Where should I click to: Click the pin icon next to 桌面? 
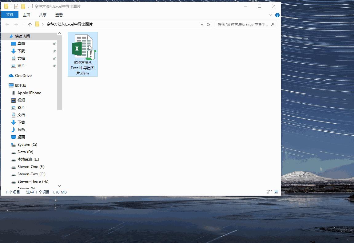pos(54,44)
